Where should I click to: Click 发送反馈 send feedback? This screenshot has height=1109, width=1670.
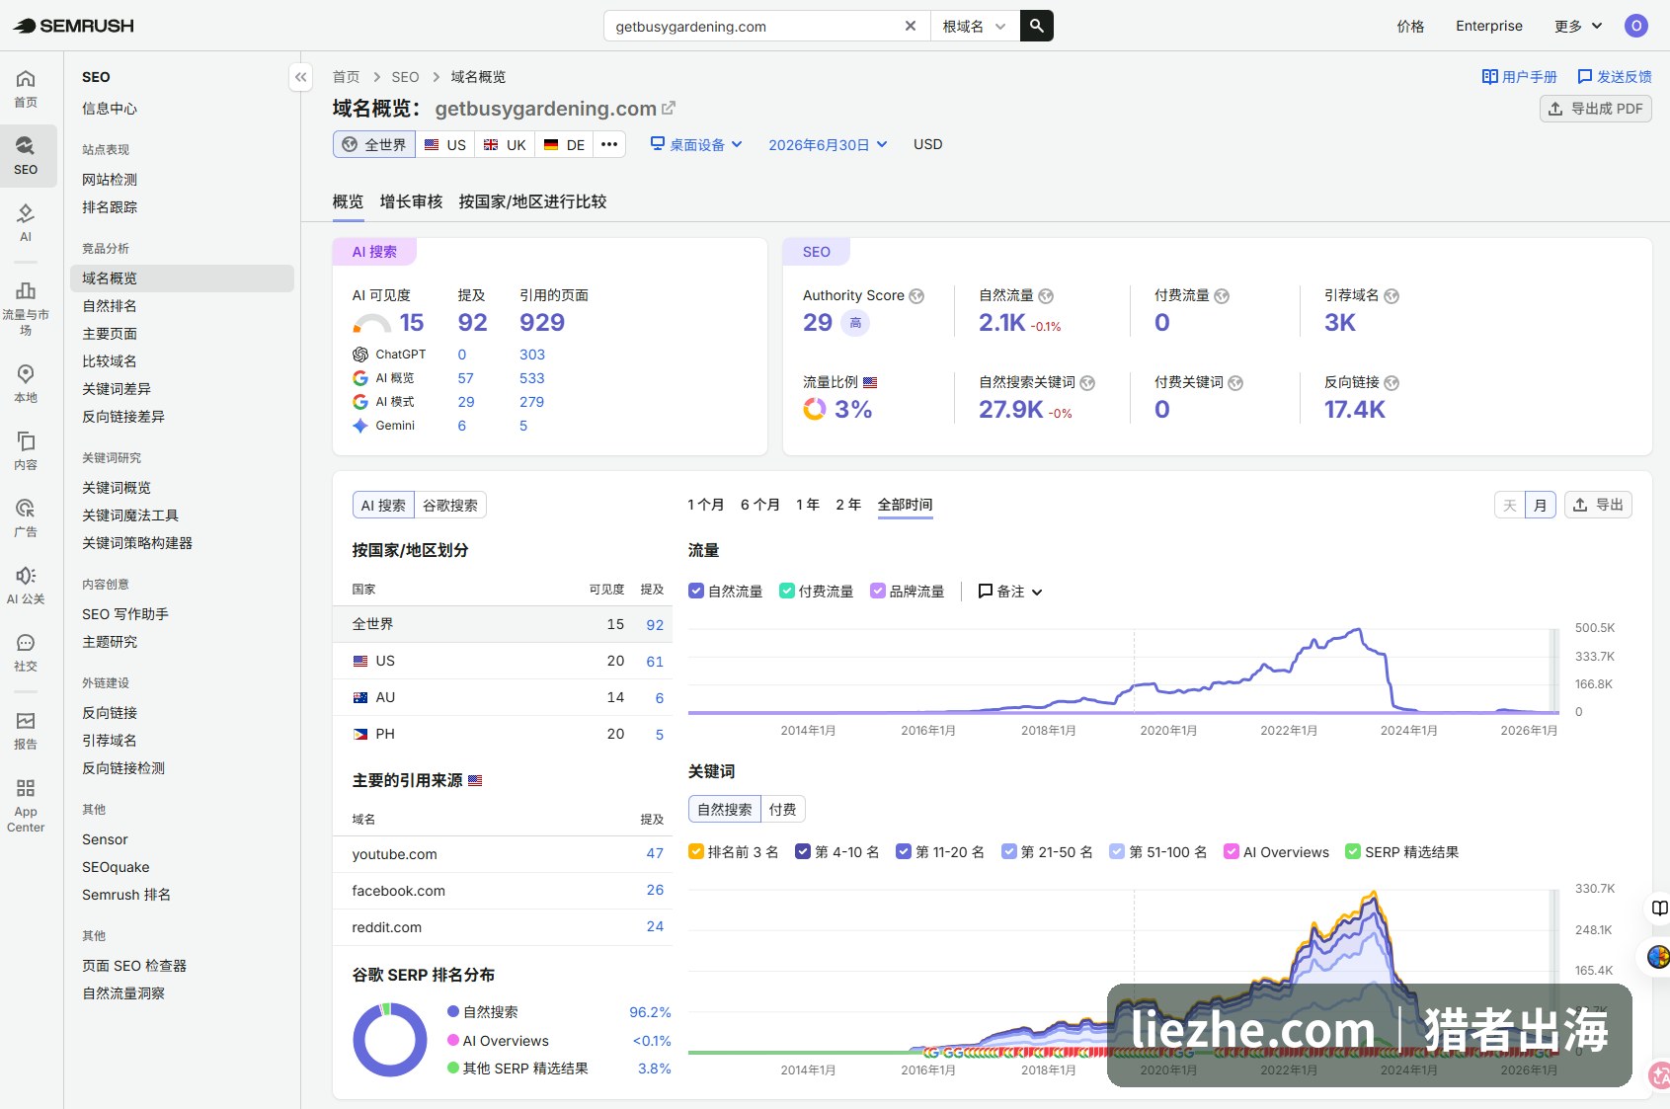[1614, 76]
